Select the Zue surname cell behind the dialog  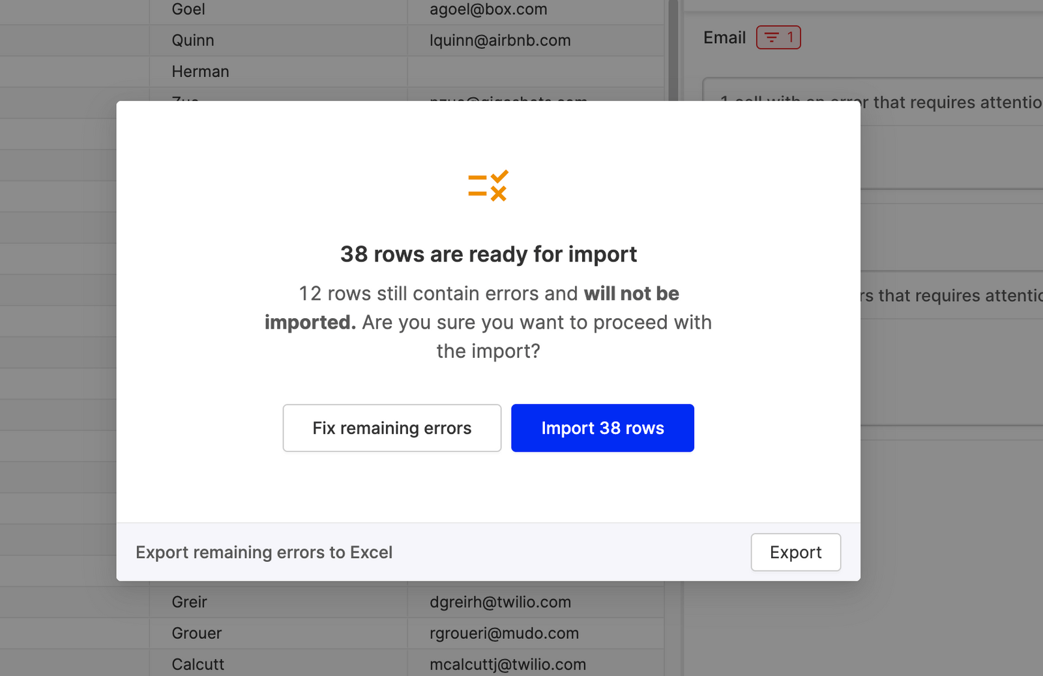(x=184, y=99)
